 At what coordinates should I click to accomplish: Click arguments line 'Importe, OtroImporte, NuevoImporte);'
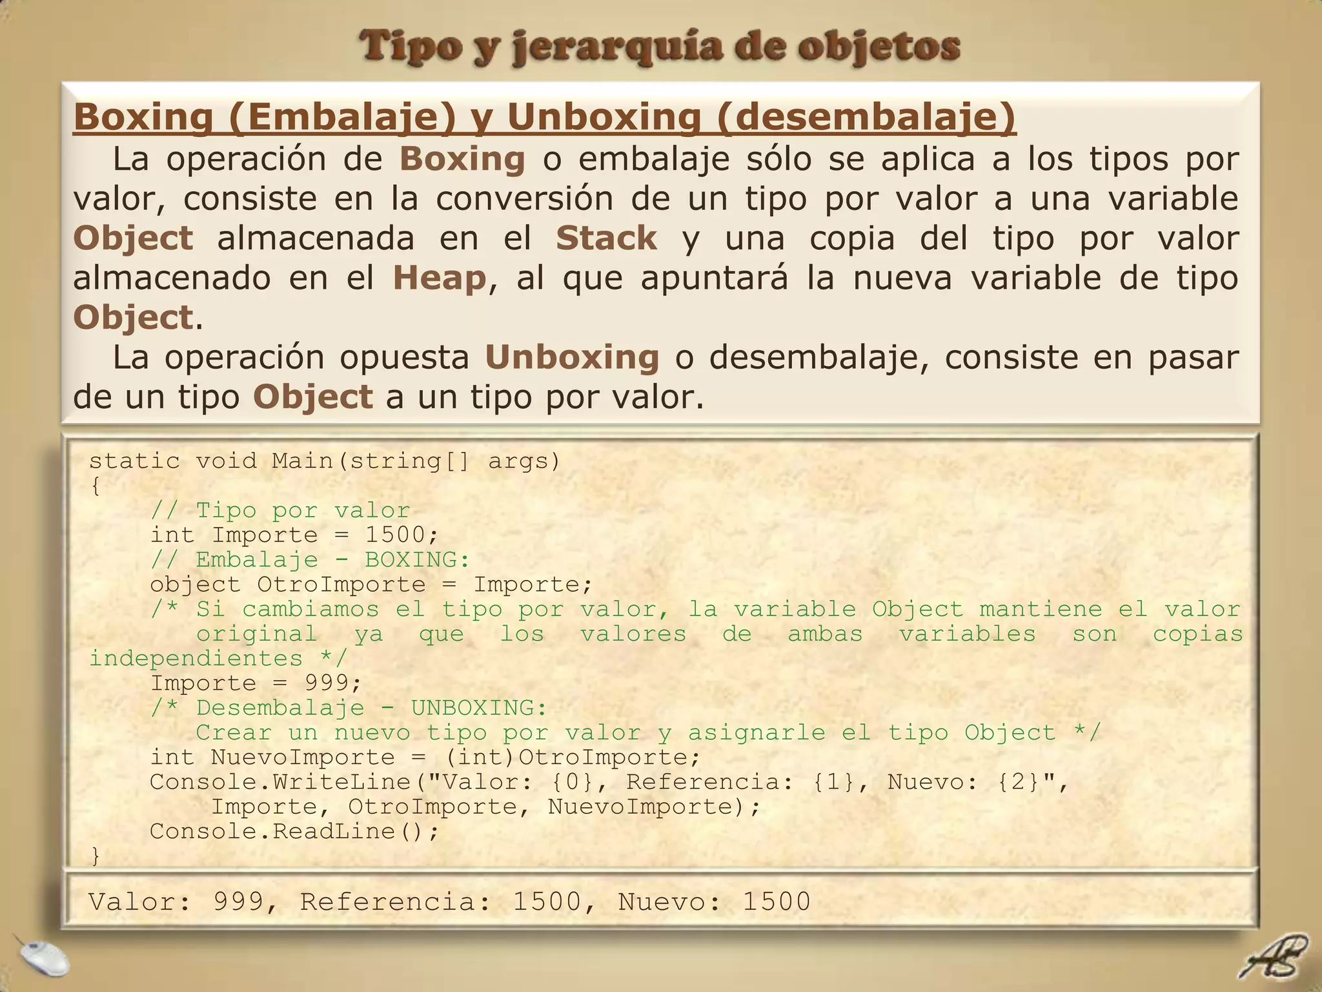[x=486, y=807]
